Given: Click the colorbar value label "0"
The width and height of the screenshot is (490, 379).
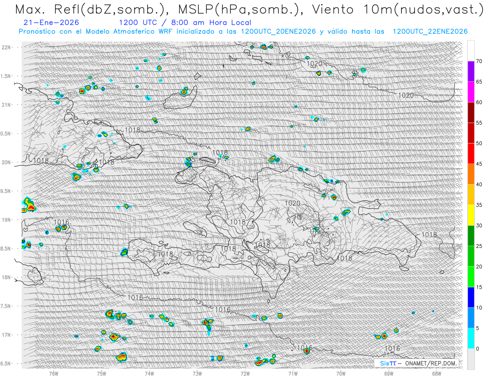Looking at the screenshot, I should pos(478,349).
